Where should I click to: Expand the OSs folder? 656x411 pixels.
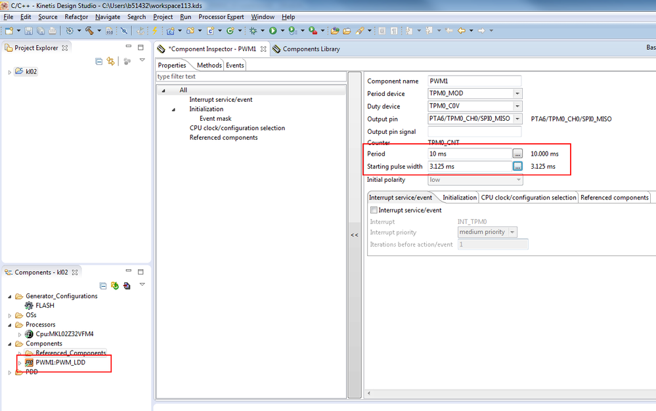(x=10, y=316)
